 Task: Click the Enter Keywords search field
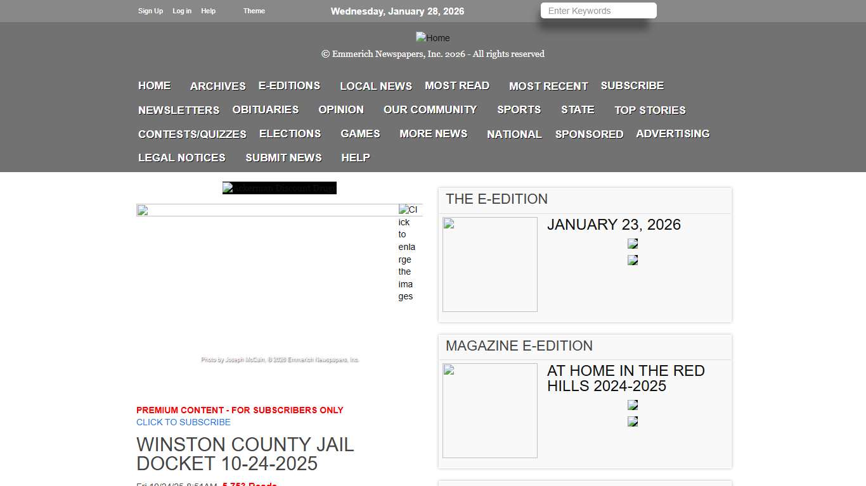tap(598, 10)
